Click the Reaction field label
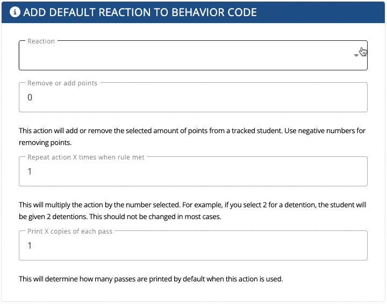Viewport: 387px width, 304px height. click(x=41, y=41)
